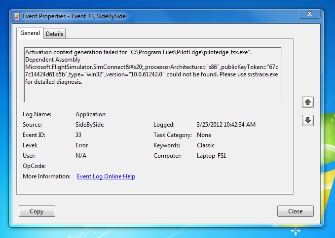Viewport: 335px width, 238px height.
Task: Click the Task Category value 'None'
Action: click(x=204, y=135)
